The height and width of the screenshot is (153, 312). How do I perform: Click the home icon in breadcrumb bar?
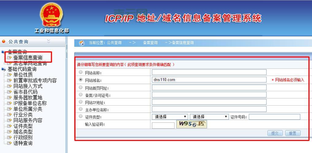point(82,43)
